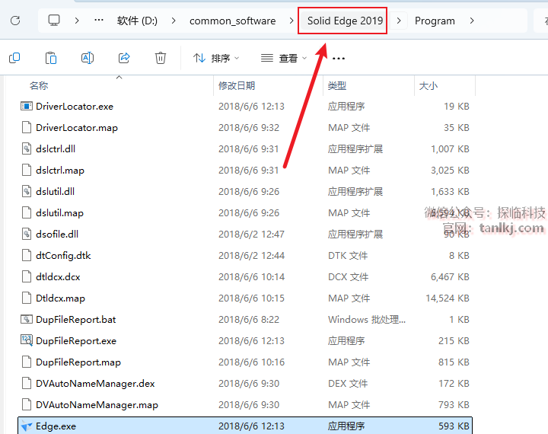548x434 pixels.
Task: Expand chevron after This PC icon
Action: pos(77,21)
